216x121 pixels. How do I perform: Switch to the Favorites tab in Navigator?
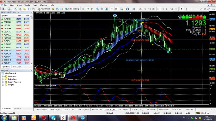17,108
